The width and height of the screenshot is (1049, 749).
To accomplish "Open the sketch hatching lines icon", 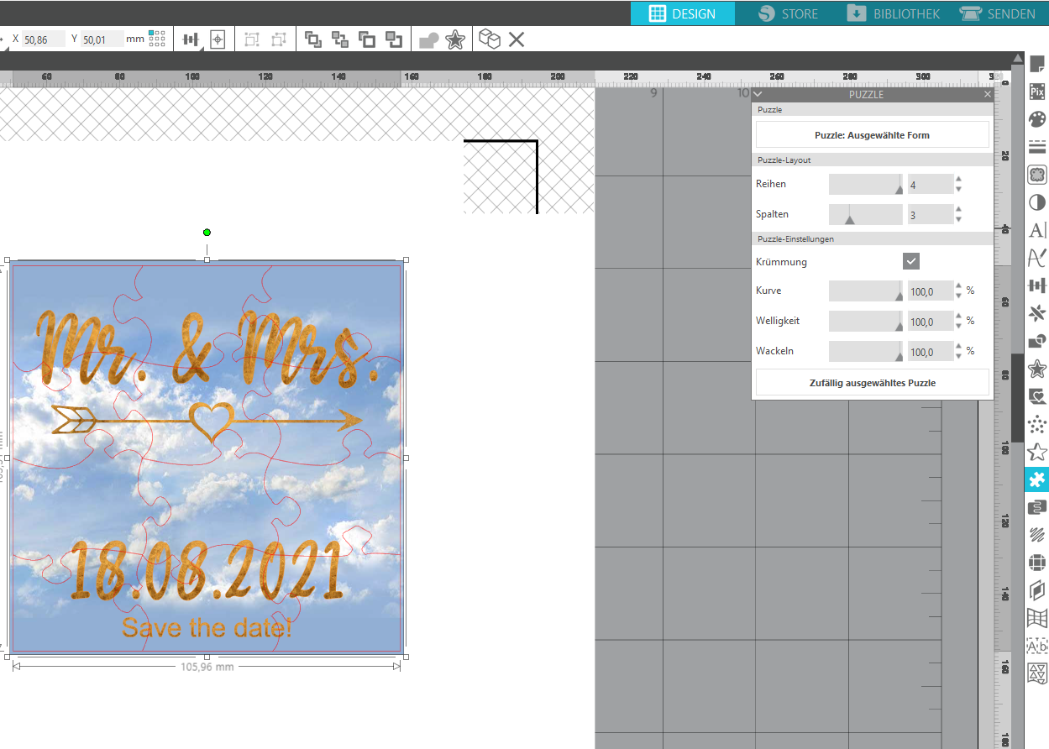I will (x=1037, y=535).
